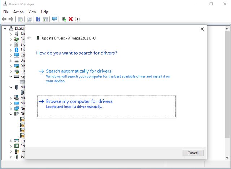Select the Computer (Co) category icon
231x169 pixels.
(x=17, y=55)
